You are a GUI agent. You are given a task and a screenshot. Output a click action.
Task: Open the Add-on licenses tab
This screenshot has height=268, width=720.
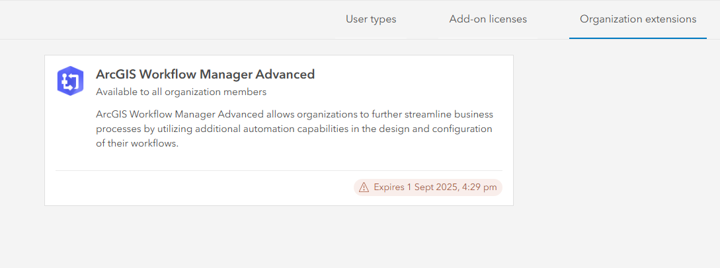pos(488,19)
